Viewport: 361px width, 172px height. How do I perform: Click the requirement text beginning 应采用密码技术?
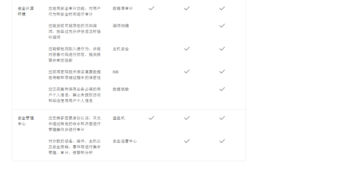point(75,75)
